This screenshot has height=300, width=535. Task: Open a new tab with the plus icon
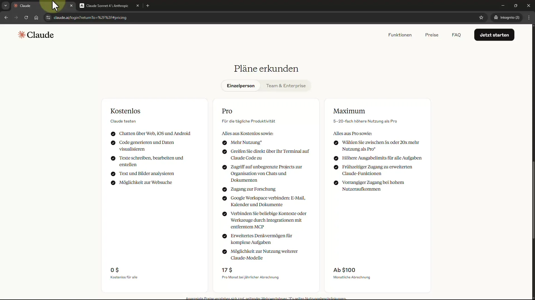pyautogui.click(x=148, y=6)
